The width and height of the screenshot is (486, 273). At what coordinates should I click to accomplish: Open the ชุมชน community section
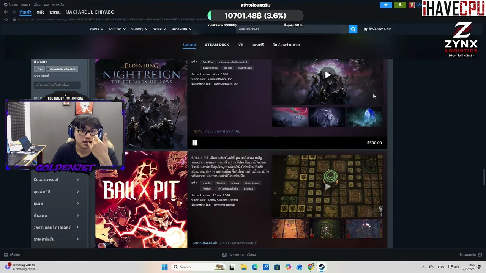coord(55,12)
